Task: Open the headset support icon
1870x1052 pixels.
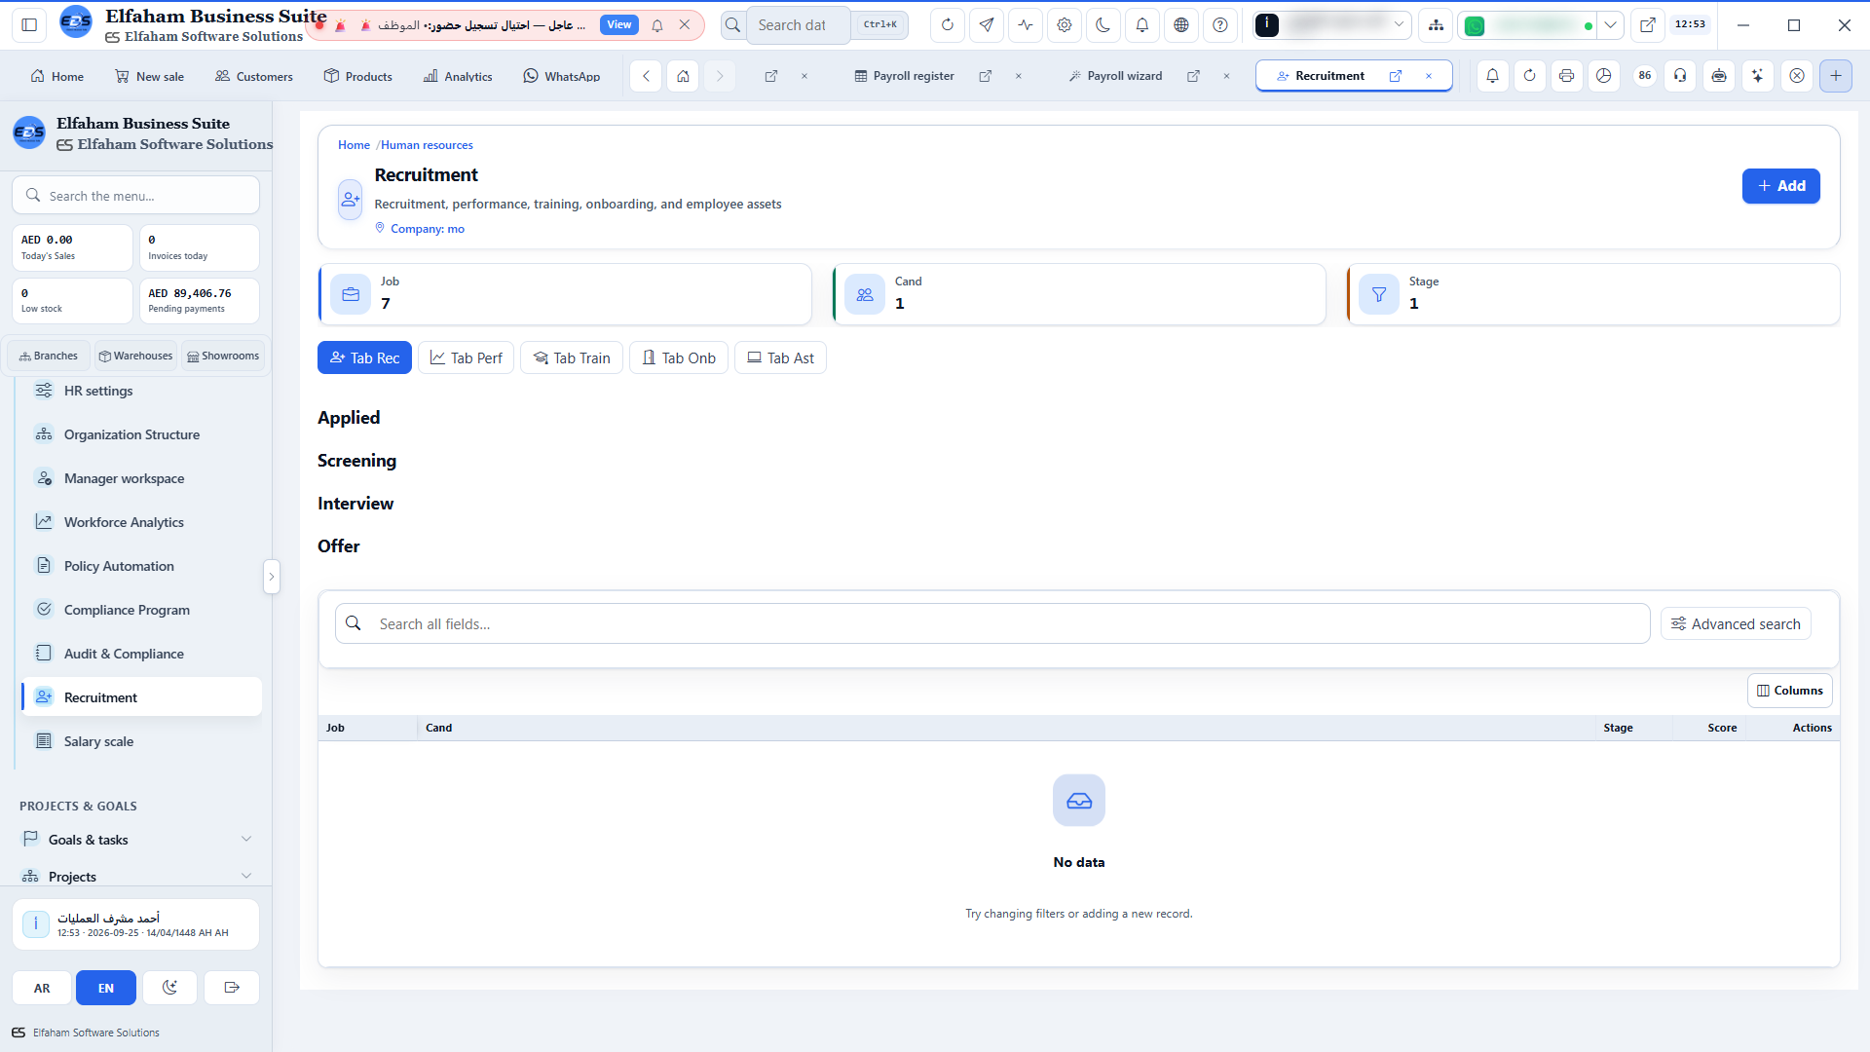Action: coord(1680,76)
